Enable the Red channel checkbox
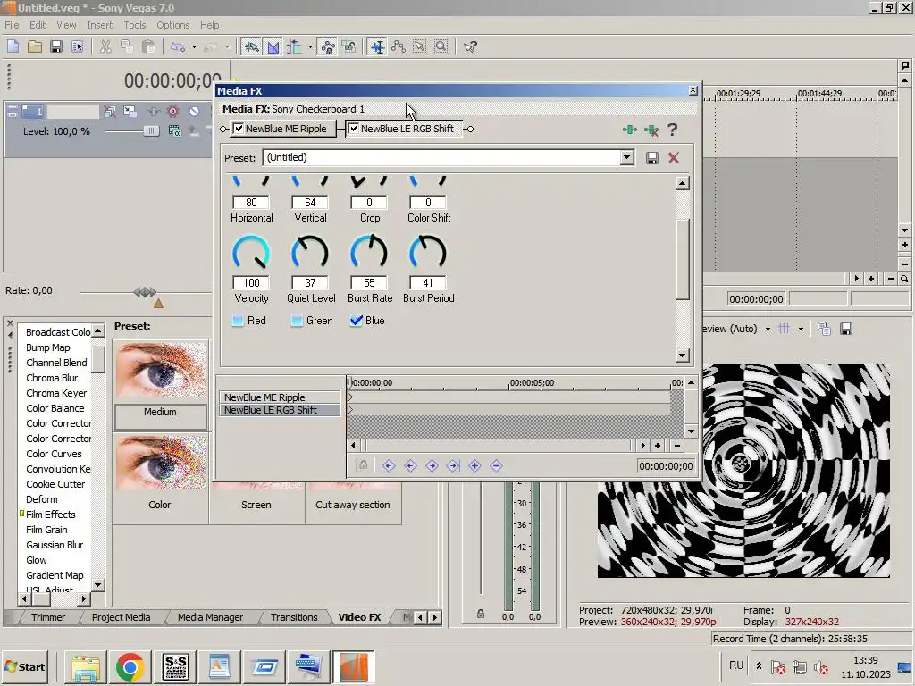The image size is (915, 686). pos(238,321)
